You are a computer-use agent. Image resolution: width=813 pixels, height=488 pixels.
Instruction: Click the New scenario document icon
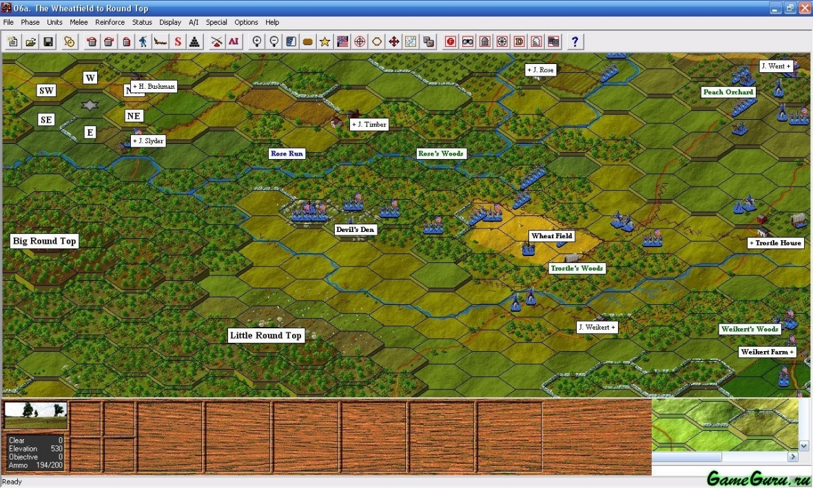(13, 42)
